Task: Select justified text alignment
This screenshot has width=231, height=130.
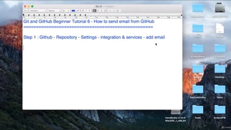Action: [105, 10]
